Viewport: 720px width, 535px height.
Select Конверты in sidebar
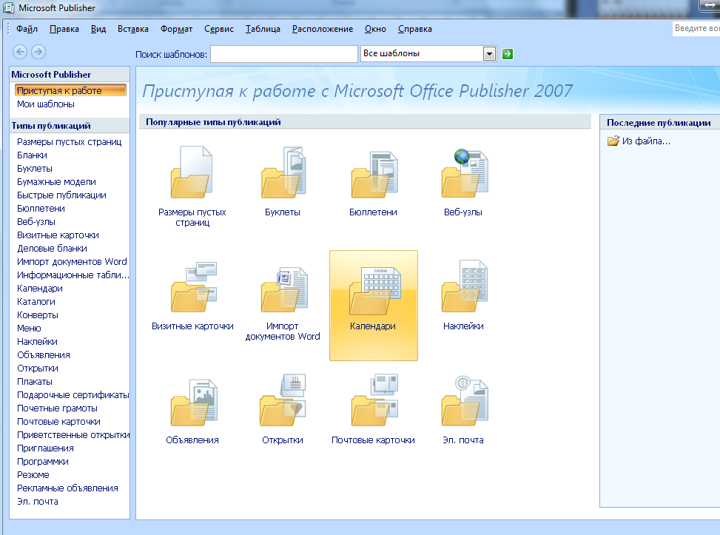tap(38, 315)
